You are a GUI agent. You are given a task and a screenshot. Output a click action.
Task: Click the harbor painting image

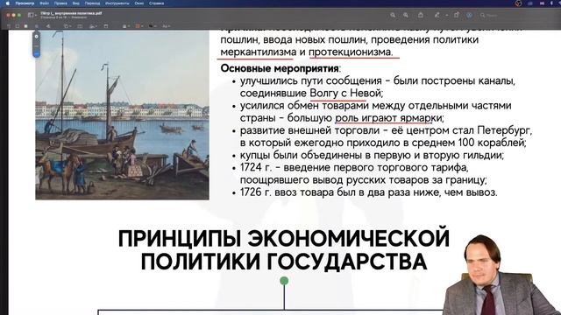(x=122, y=115)
